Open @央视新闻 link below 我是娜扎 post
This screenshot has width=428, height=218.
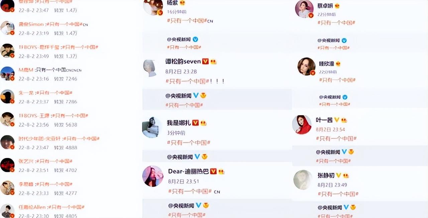coord(180,156)
